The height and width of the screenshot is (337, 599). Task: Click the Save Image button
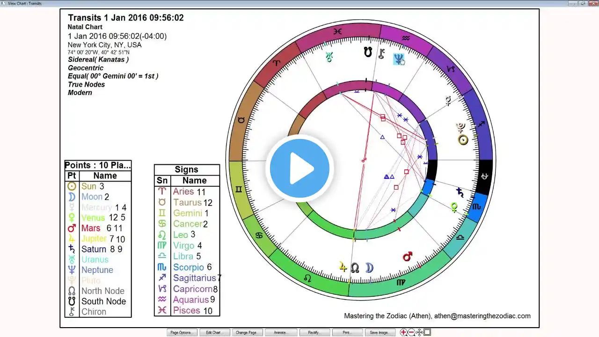point(380,333)
